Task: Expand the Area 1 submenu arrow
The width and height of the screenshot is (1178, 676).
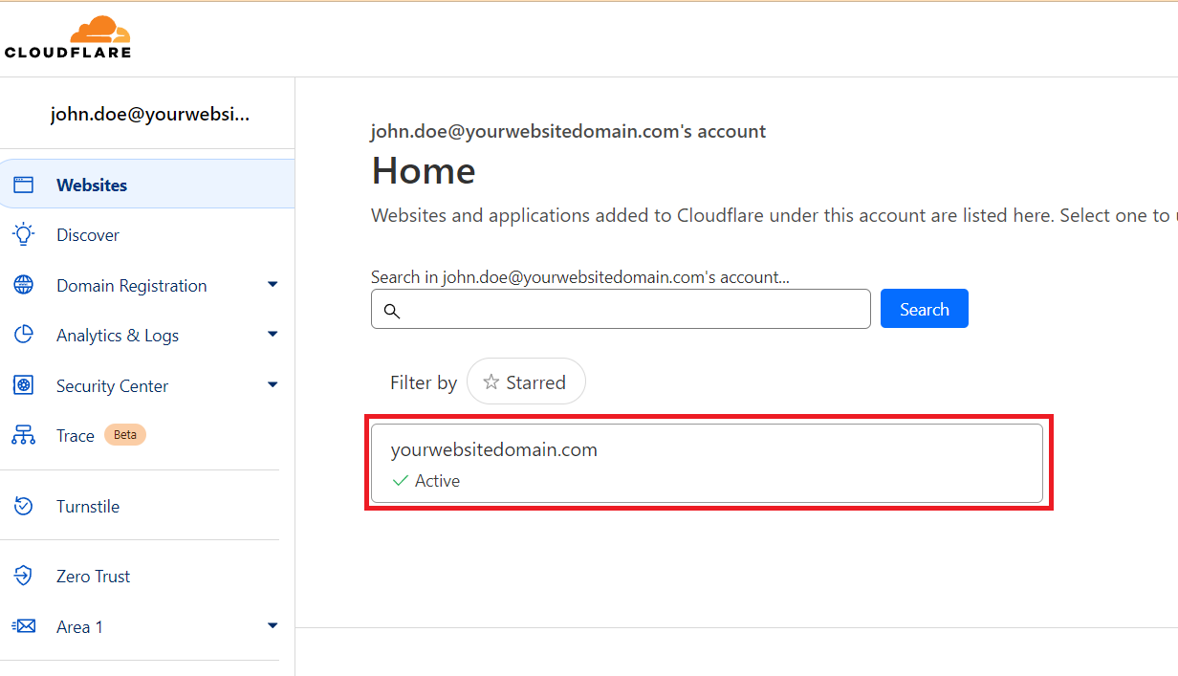Action: click(273, 626)
